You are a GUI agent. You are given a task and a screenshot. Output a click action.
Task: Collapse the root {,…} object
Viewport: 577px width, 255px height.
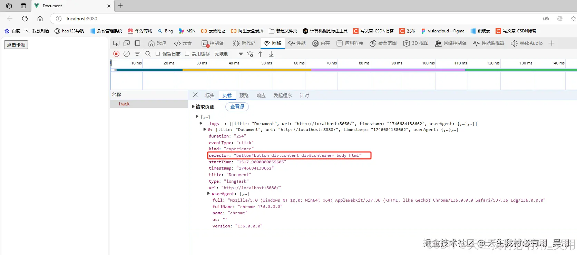point(197,117)
